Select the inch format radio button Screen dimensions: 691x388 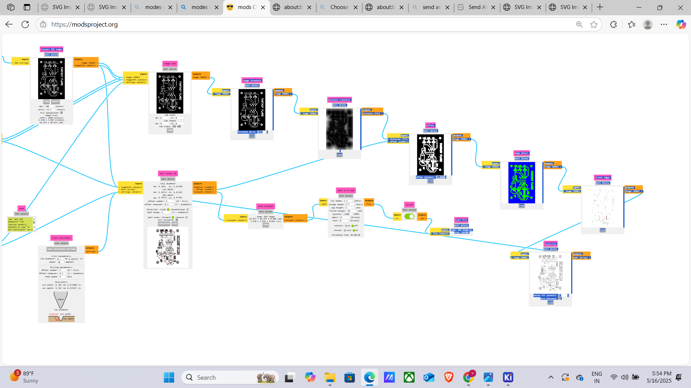345,230
